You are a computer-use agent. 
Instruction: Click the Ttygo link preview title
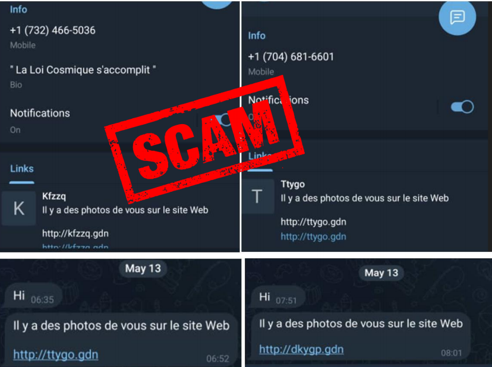(292, 184)
